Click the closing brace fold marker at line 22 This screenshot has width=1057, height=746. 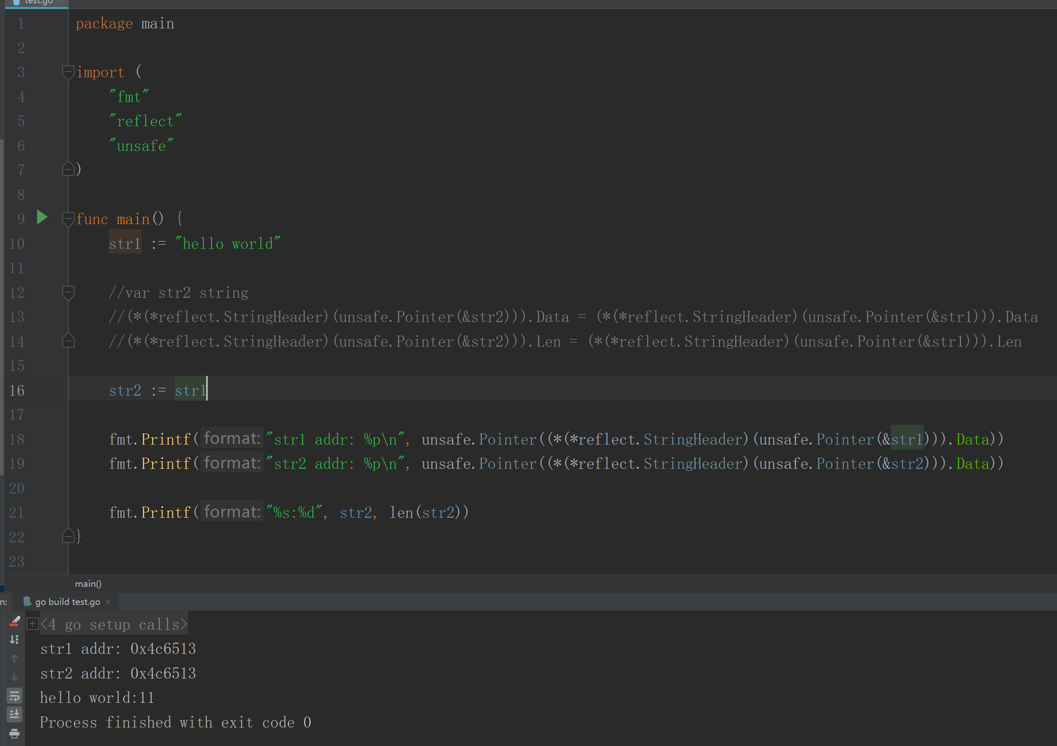tap(68, 536)
